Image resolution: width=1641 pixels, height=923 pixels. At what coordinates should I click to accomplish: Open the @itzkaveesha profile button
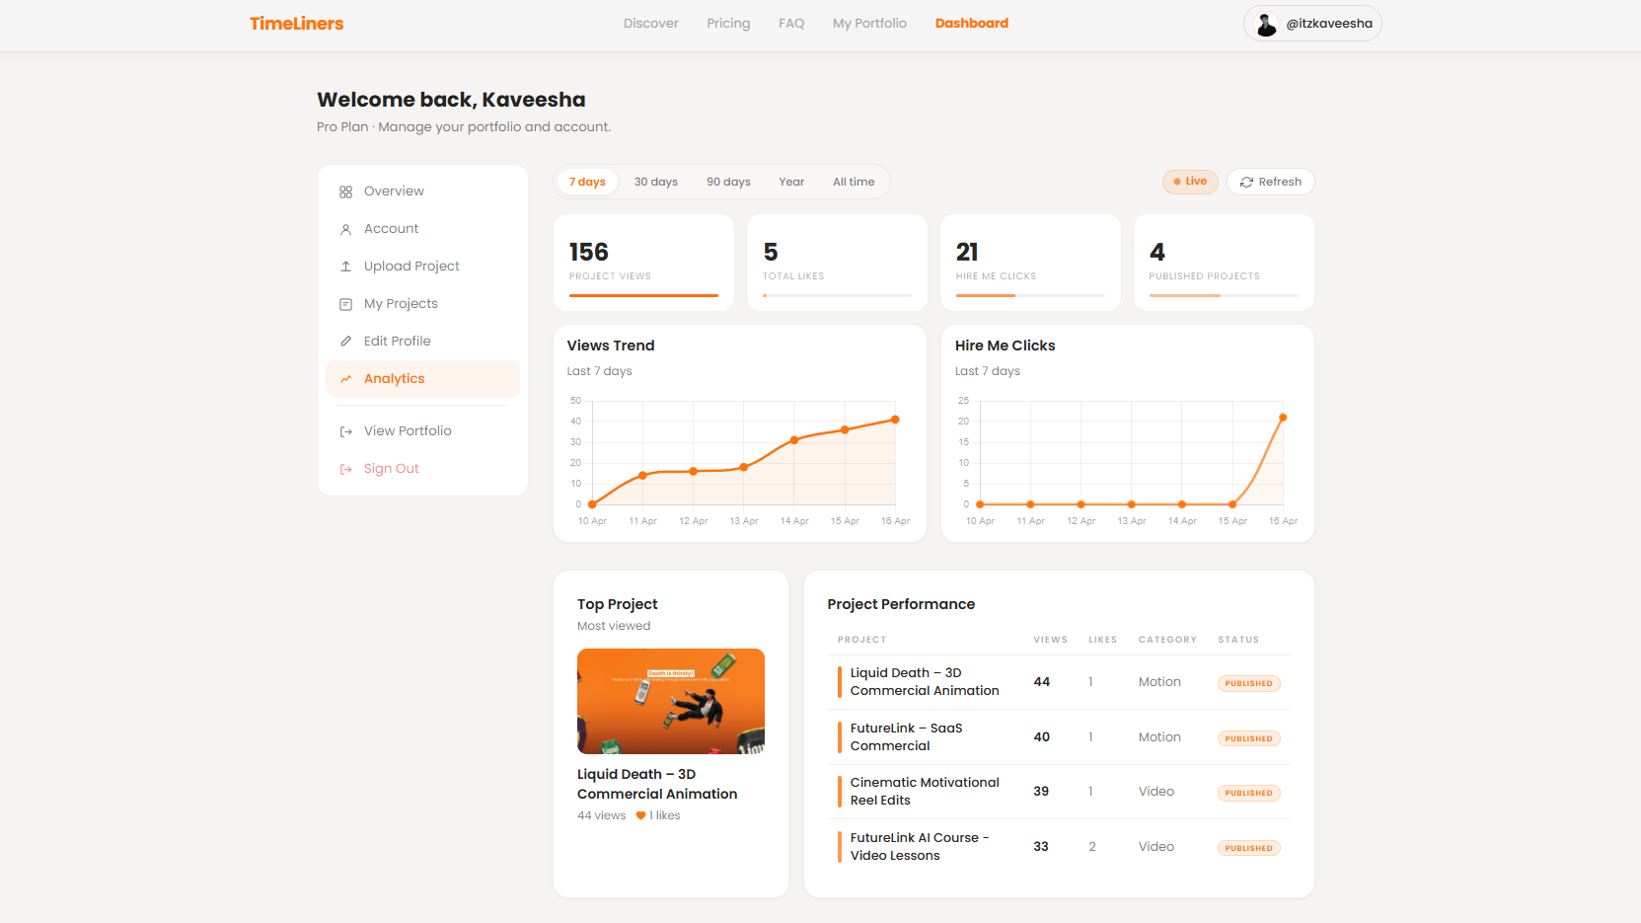pos(1312,24)
